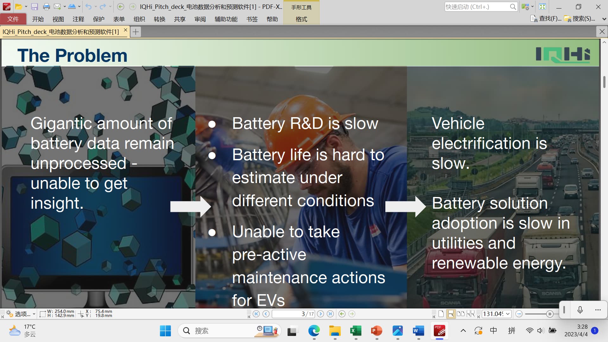Click the next page arrow
This screenshot has width=608, height=342.
[x=320, y=314]
